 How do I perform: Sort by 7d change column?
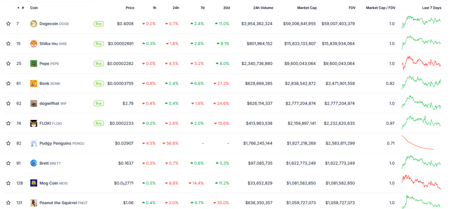203,8
